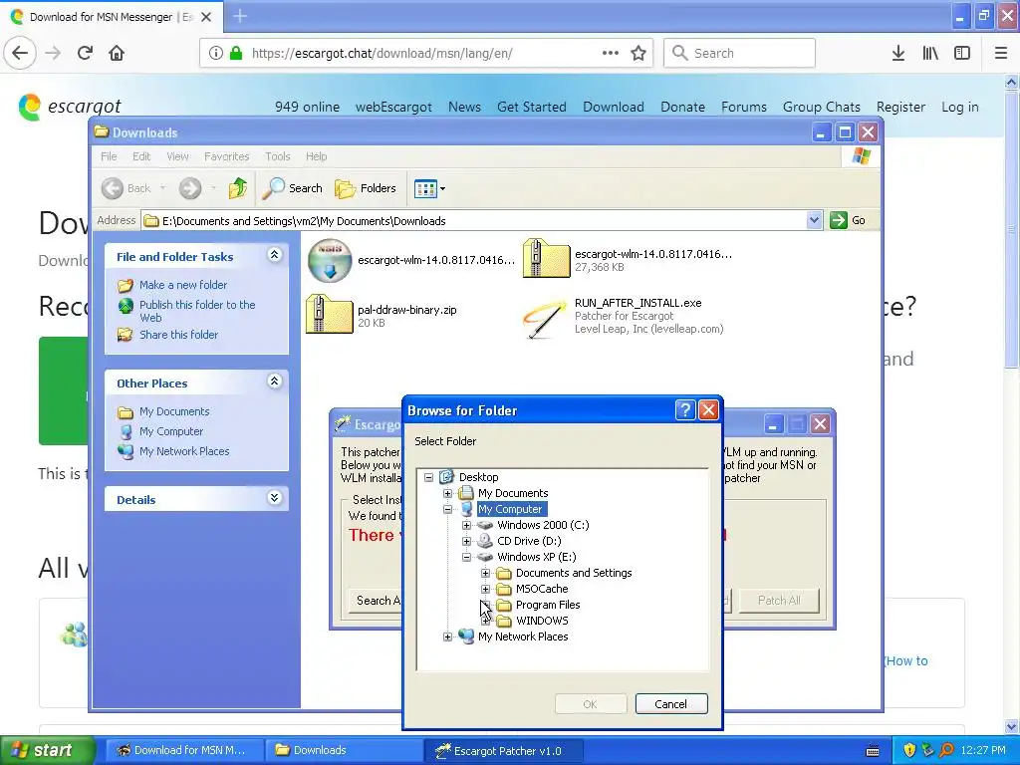Open Help menu in Downloads window
Image resolution: width=1020 pixels, height=765 pixels.
316,156
